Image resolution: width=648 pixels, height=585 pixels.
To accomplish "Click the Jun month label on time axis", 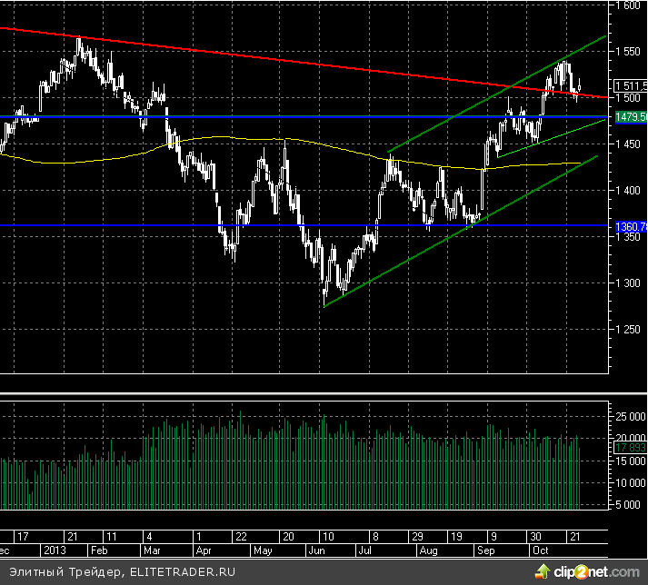I will coord(317,550).
